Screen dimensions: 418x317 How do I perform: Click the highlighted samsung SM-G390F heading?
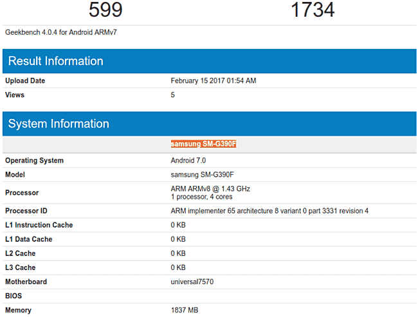coord(204,144)
